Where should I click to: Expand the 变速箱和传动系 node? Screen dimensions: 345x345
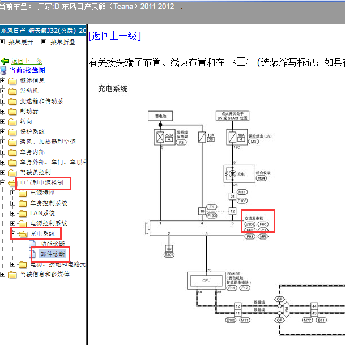pyautogui.click(x=2, y=101)
